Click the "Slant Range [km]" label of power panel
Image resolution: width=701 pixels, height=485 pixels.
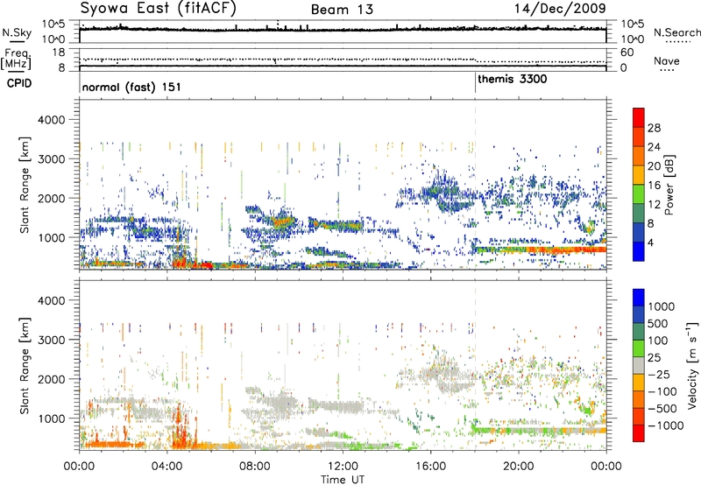[25, 185]
